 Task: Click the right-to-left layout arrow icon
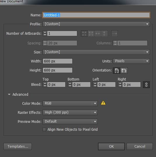tap(115, 34)
